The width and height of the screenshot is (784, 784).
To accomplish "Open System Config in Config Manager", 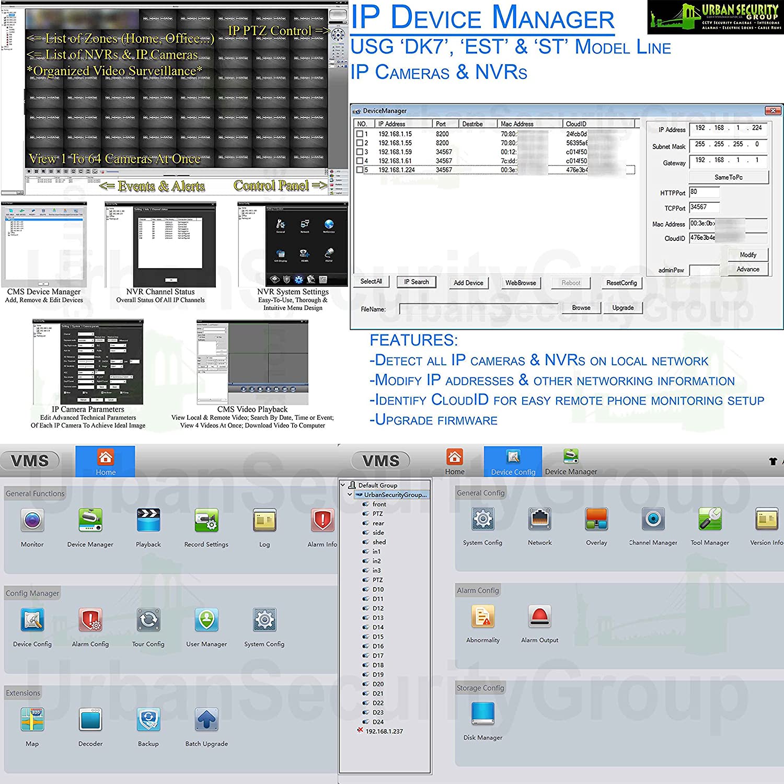I will pyautogui.click(x=264, y=620).
